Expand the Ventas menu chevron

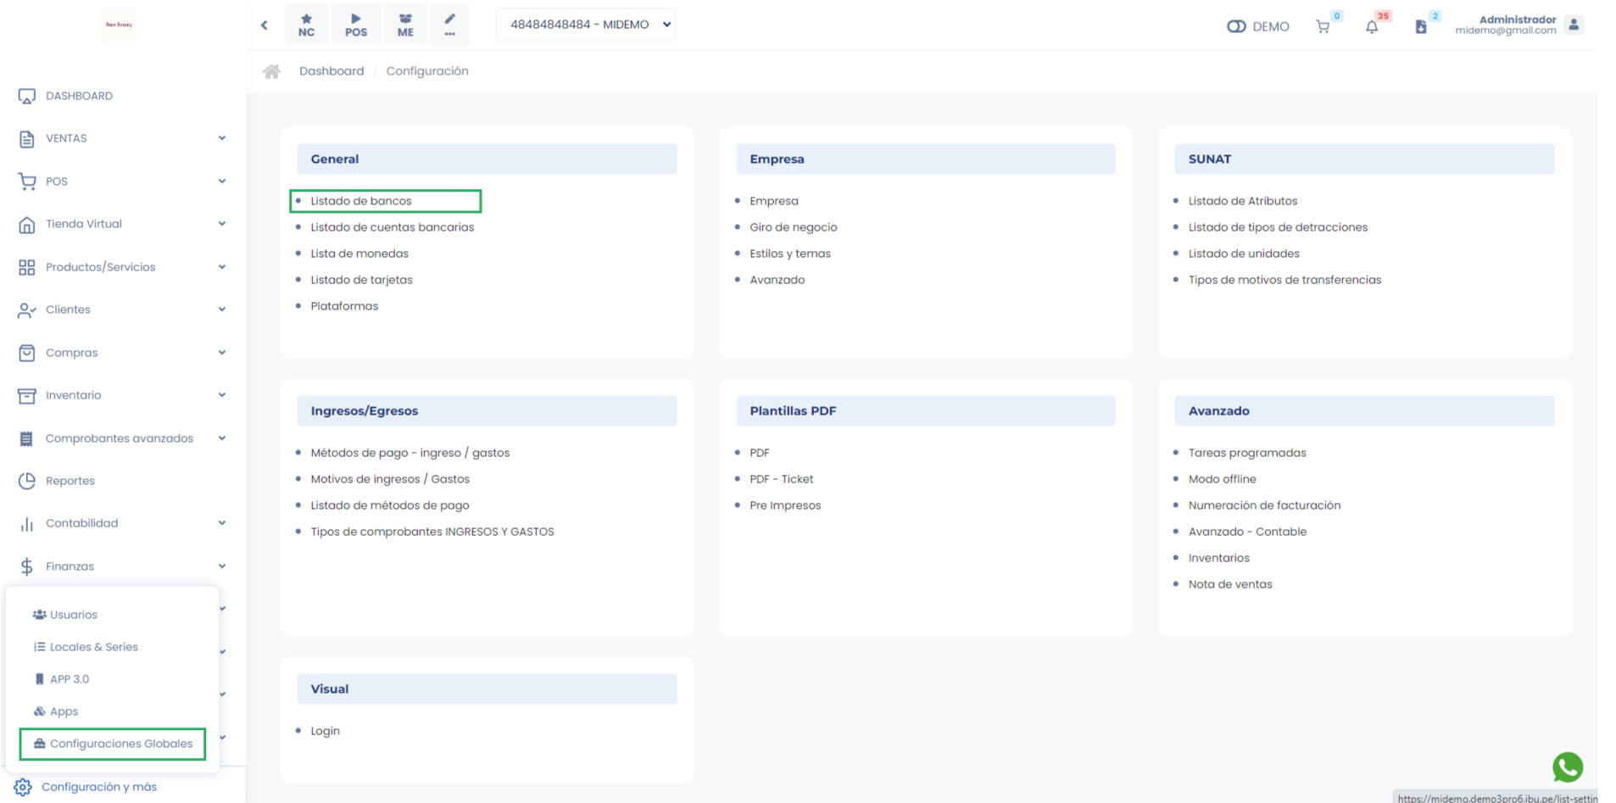point(222,138)
